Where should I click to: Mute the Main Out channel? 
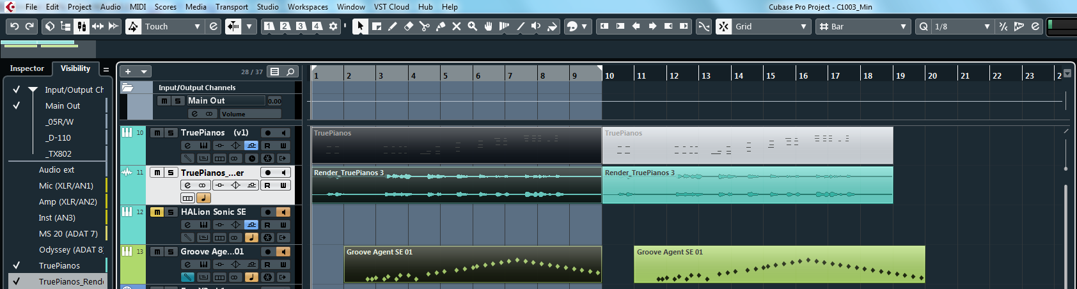(164, 101)
